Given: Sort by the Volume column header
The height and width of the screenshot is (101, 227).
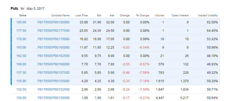Looking at the screenshot, I should [159, 15].
